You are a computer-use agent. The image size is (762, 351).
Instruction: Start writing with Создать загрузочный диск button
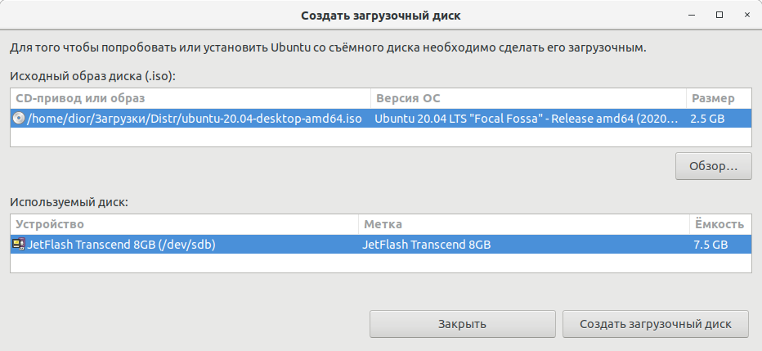(655, 324)
